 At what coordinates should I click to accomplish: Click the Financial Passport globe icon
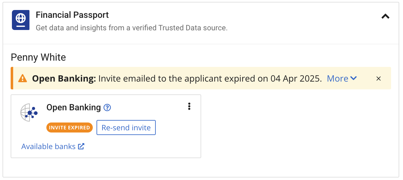click(21, 20)
